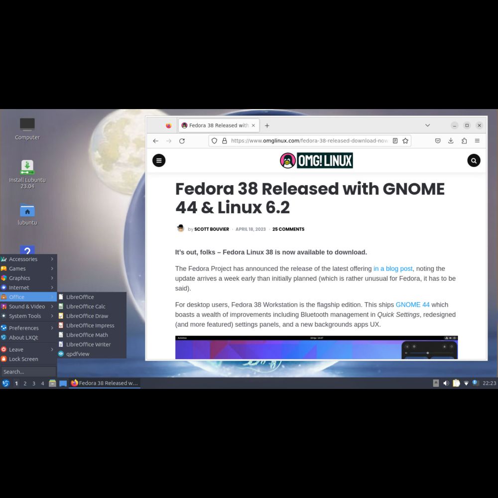Click the network tray icon
Screen dimensions: 498x498
tap(466, 383)
